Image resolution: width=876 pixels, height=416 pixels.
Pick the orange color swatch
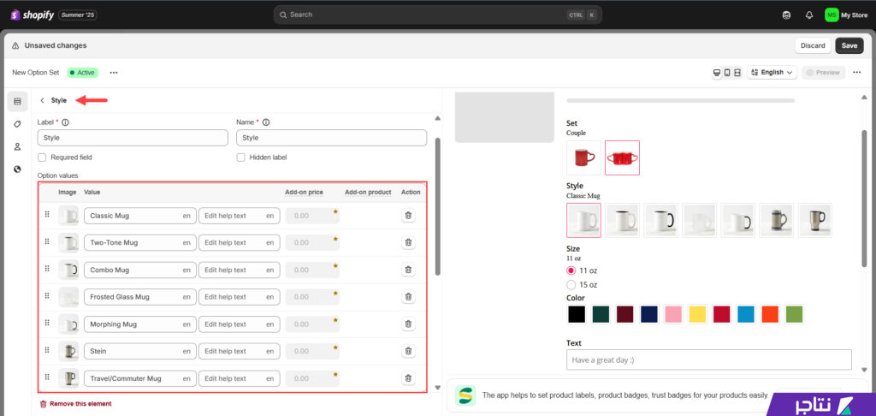(x=770, y=314)
